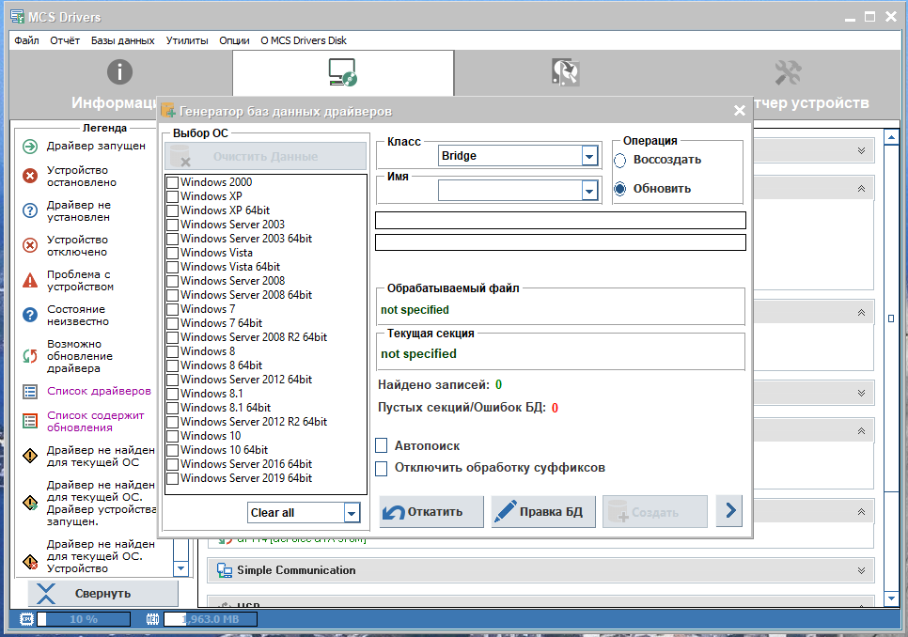Screen dimensions: 908x637
Task: Click the Свернуть button
Action: [x=103, y=594]
